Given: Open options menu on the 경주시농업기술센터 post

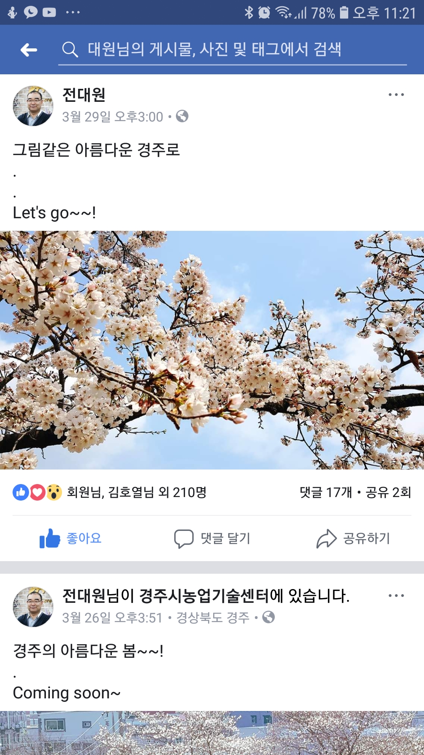Looking at the screenshot, I should 396,595.
